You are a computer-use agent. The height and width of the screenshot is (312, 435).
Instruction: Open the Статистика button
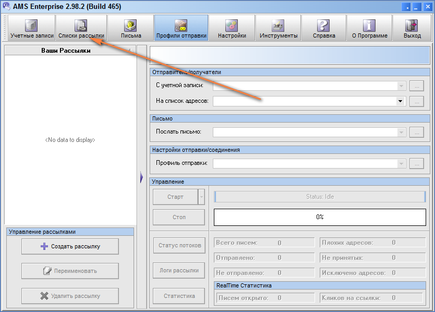179,296
